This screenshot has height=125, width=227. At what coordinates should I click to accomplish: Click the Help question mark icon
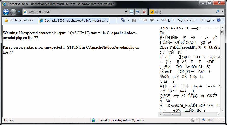pyautogui.click(x=218, y=20)
